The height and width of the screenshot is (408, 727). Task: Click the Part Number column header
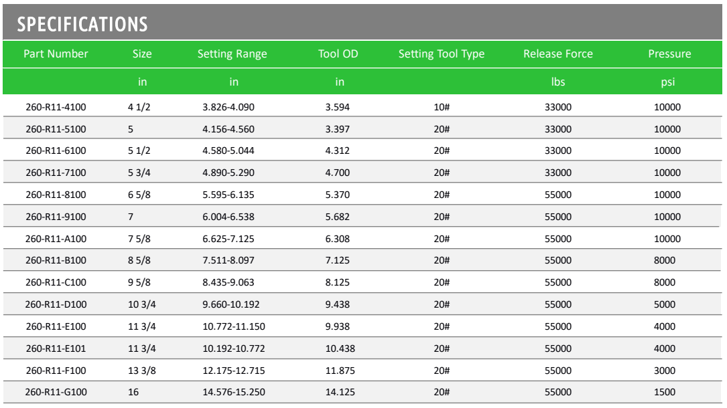(x=56, y=54)
